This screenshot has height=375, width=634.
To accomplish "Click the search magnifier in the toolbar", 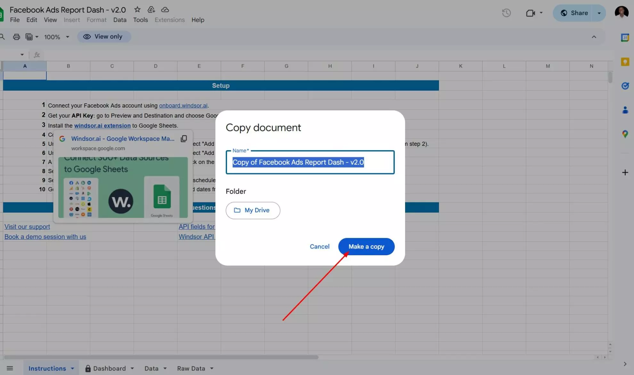I will (x=2, y=37).
